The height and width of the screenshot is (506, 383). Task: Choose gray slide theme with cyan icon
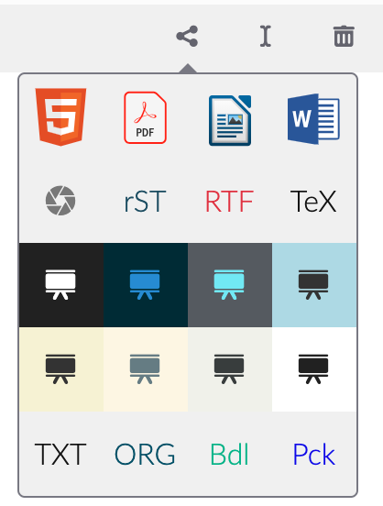point(230,285)
